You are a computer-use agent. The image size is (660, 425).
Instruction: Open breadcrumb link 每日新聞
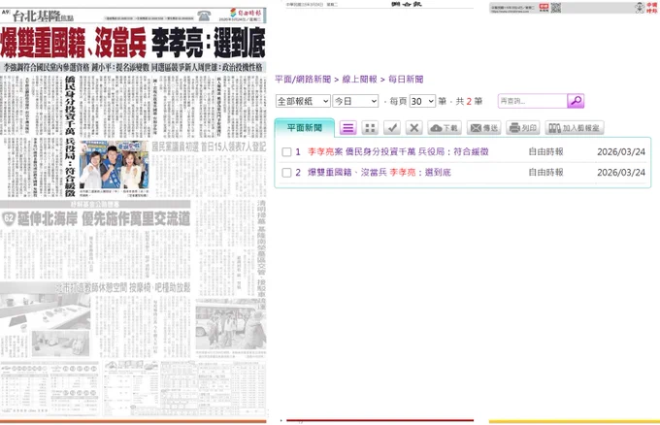[406, 80]
